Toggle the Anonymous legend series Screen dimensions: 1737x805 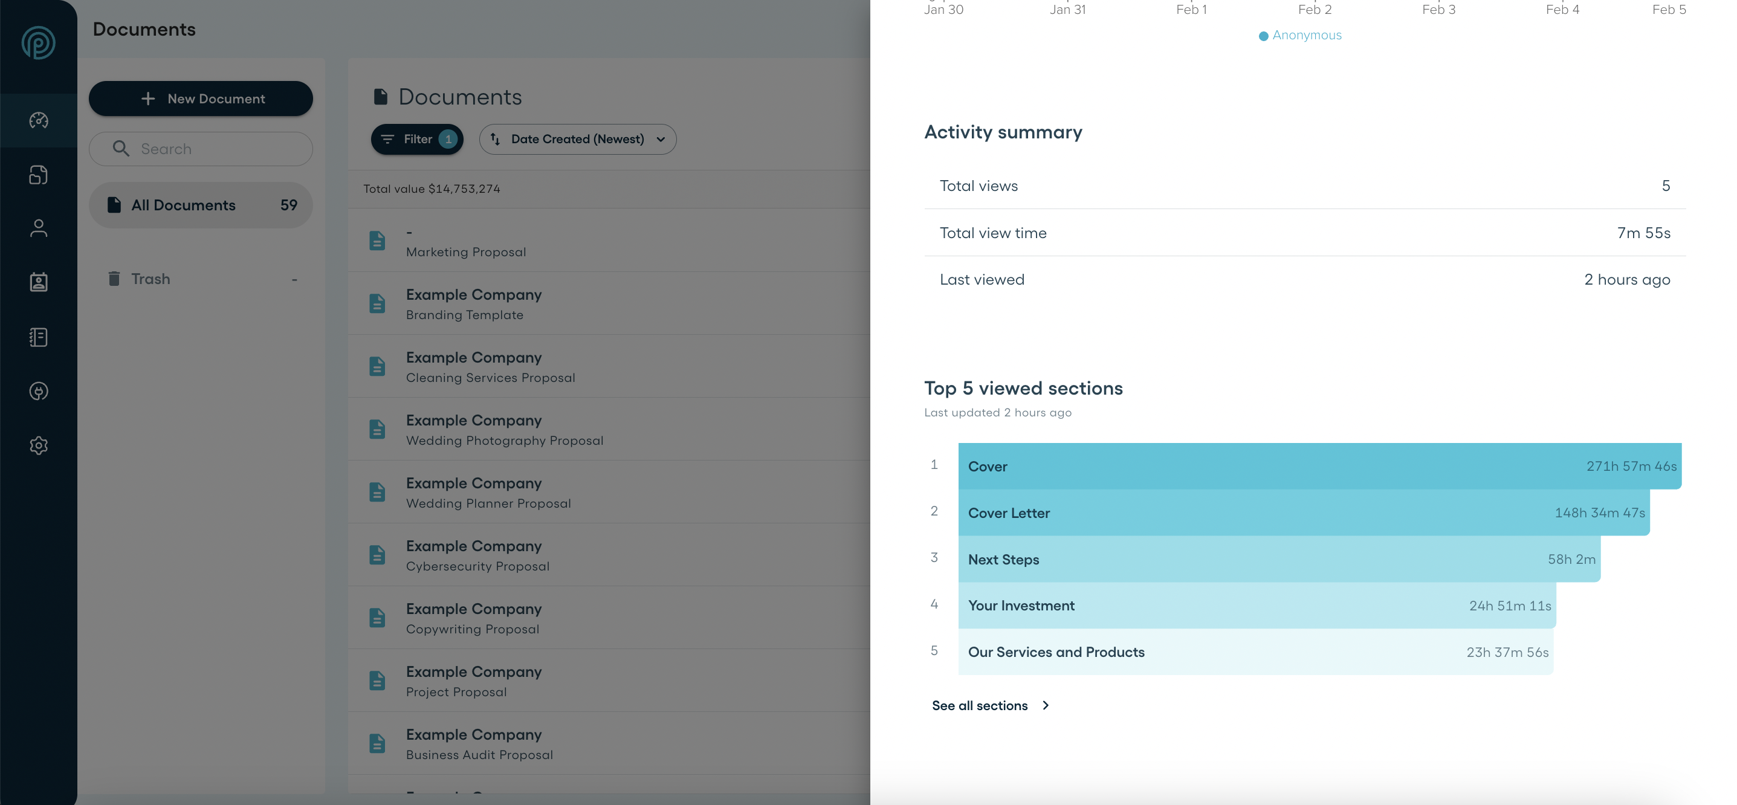point(1299,35)
